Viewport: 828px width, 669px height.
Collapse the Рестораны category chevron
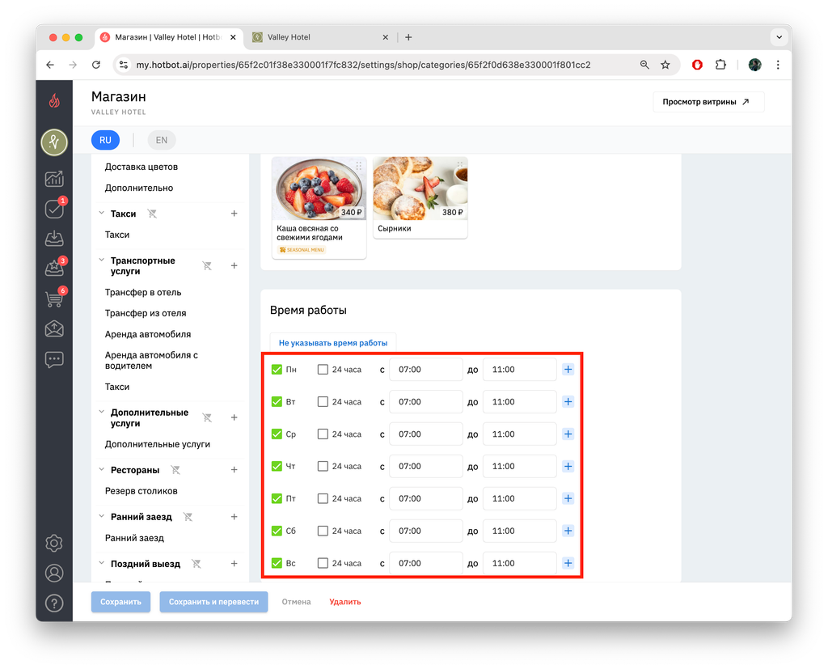pos(101,469)
